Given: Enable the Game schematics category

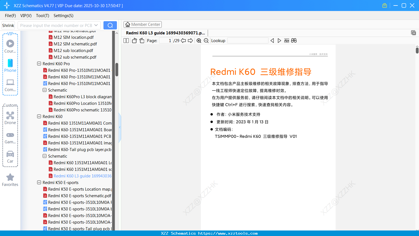Looking at the screenshot, I should pyautogui.click(x=10, y=137).
